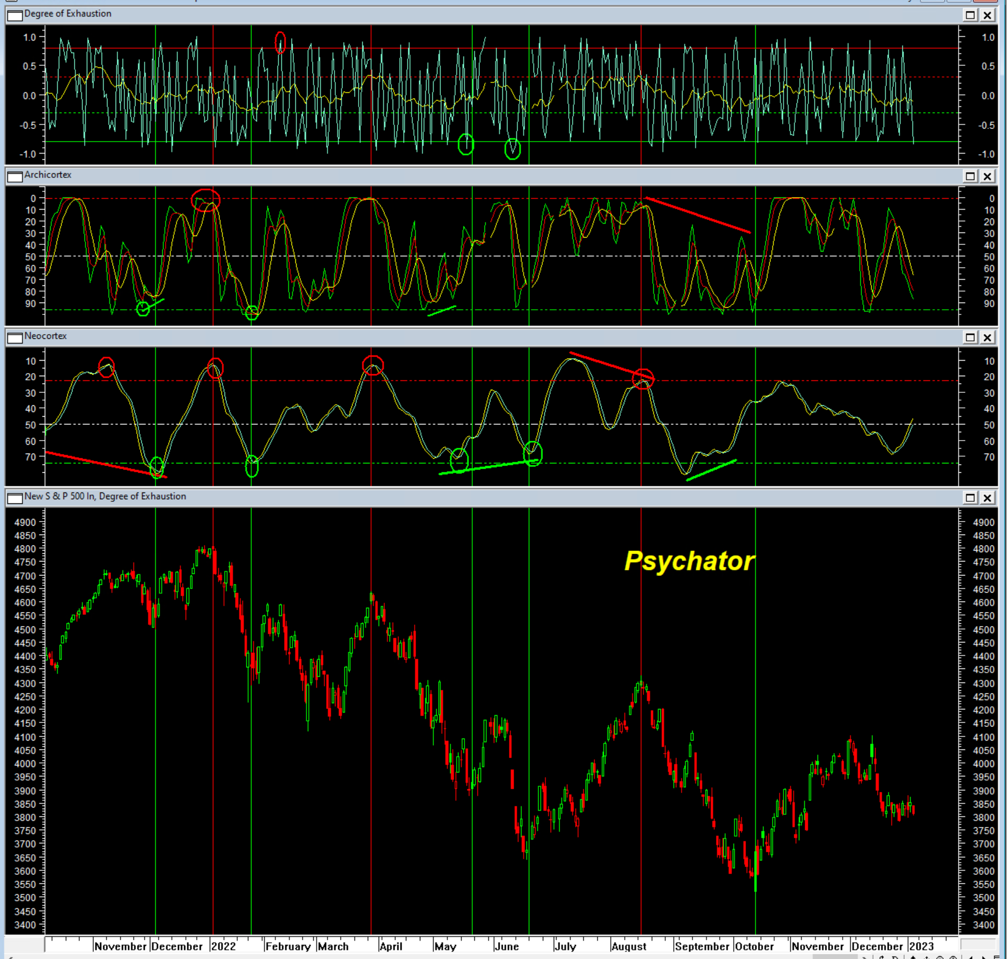The height and width of the screenshot is (959, 1007).
Task: Close the New S&P 500 price pane
Action: 987,498
